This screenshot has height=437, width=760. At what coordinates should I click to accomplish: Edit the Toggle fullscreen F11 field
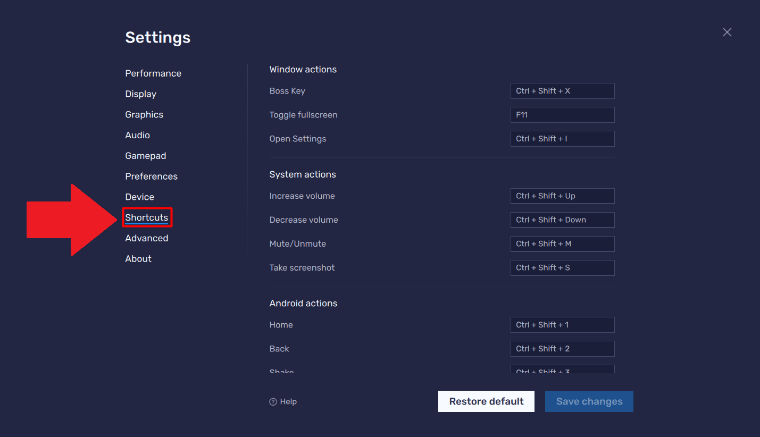562,115
